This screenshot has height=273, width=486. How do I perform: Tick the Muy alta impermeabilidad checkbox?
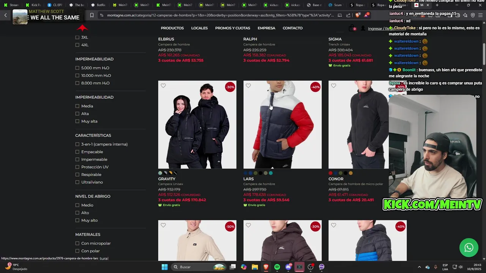click(x=77, y=121)
